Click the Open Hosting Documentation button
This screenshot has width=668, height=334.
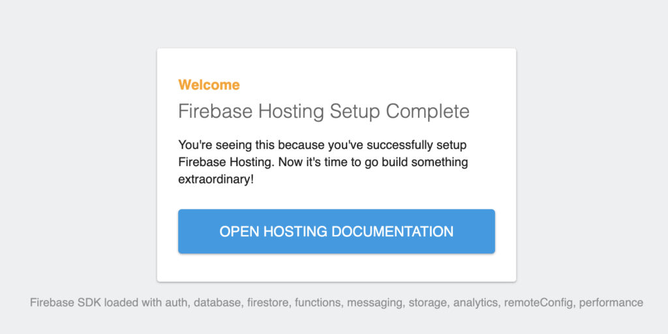[x=336, y=231]
